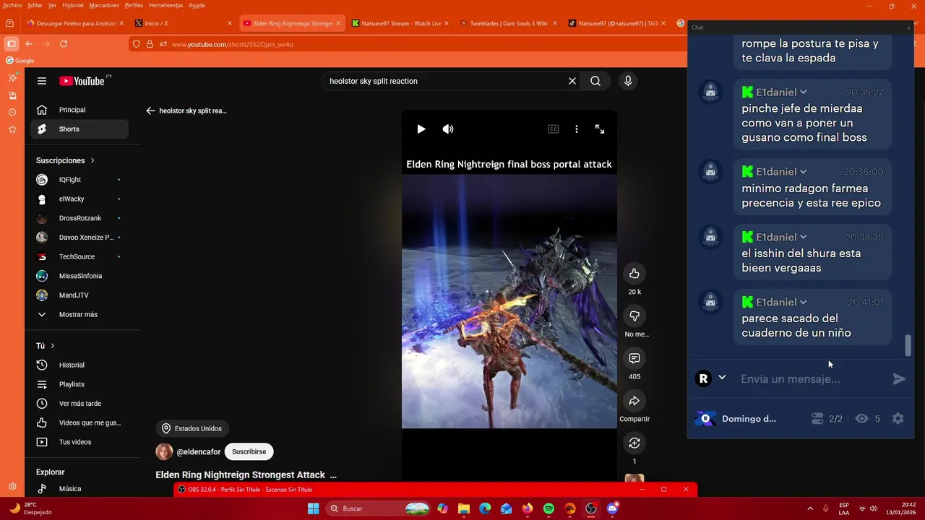Run the YouTube search with magnifier
The width and height of the screenshot is (925, 520).
coord(595,81)
